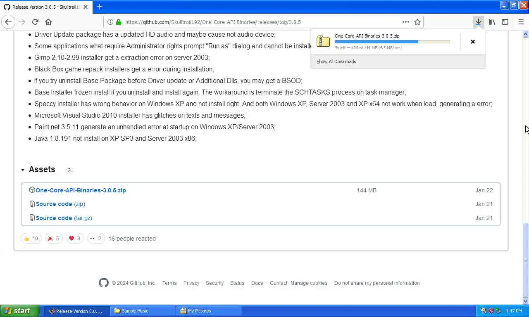Click the 144 MB file size text
This screenshot has height=317, width=529.
367,190
